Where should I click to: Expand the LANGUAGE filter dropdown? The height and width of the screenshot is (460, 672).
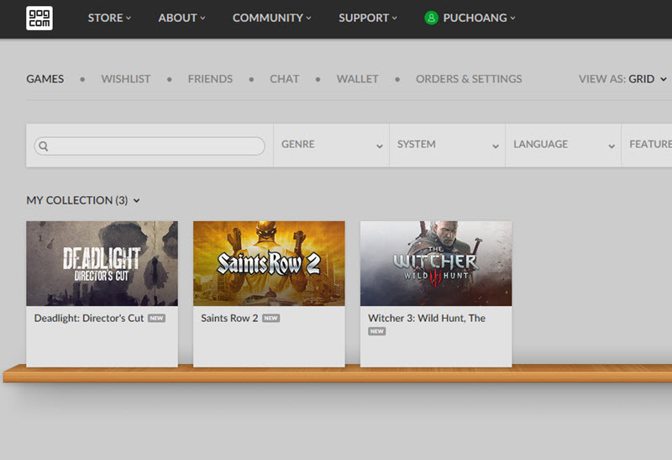point(563,145)
